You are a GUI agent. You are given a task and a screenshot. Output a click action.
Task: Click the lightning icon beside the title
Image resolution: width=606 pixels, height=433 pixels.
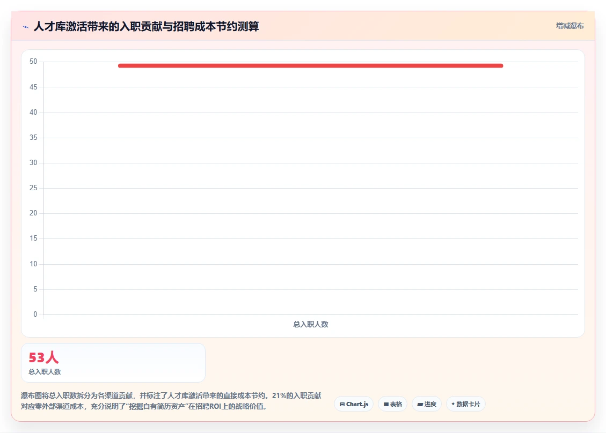[x=26, y=27]
